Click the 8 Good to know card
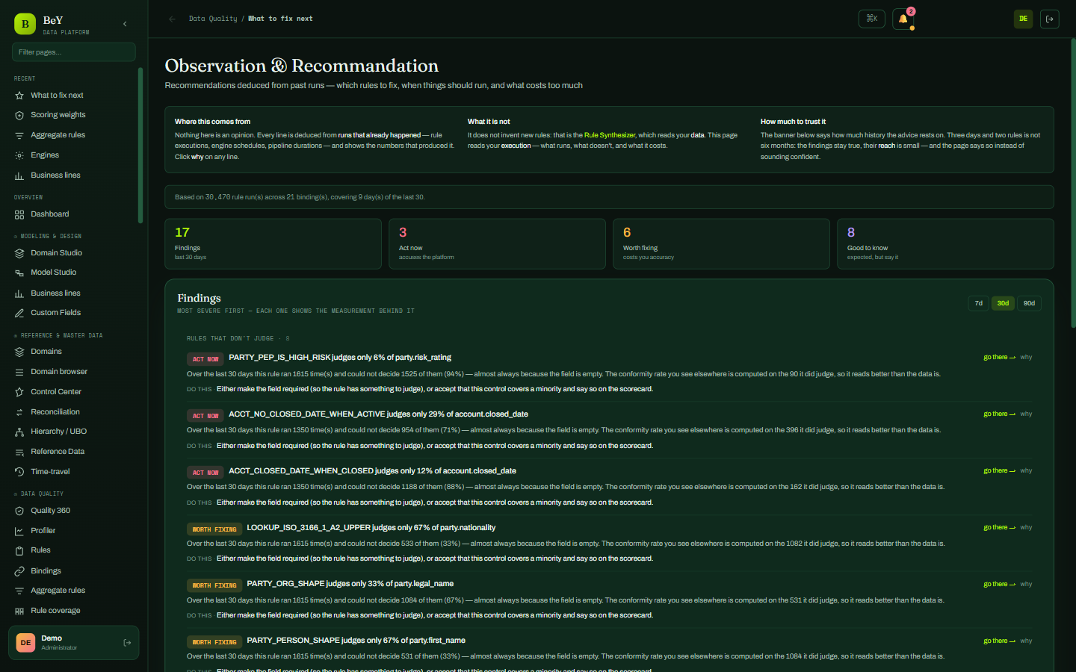1076x672 pixels. click(x=945, y=244)
